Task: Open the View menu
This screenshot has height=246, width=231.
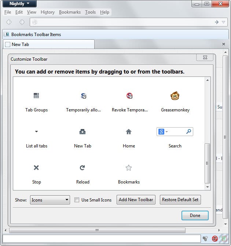Action: click(32, 12)
